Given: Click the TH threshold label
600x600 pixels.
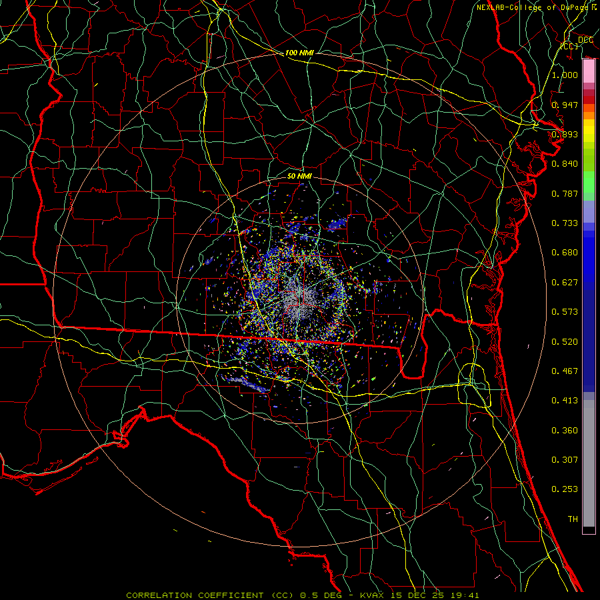Looking at the screenshot, I should [x=573, y=519].
